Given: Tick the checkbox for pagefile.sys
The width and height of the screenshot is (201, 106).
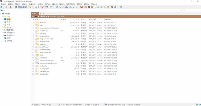Looking at the screenshot, I should (x=36, y=47).
